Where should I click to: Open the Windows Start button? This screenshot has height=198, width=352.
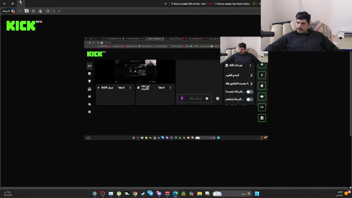pos(257,194)
